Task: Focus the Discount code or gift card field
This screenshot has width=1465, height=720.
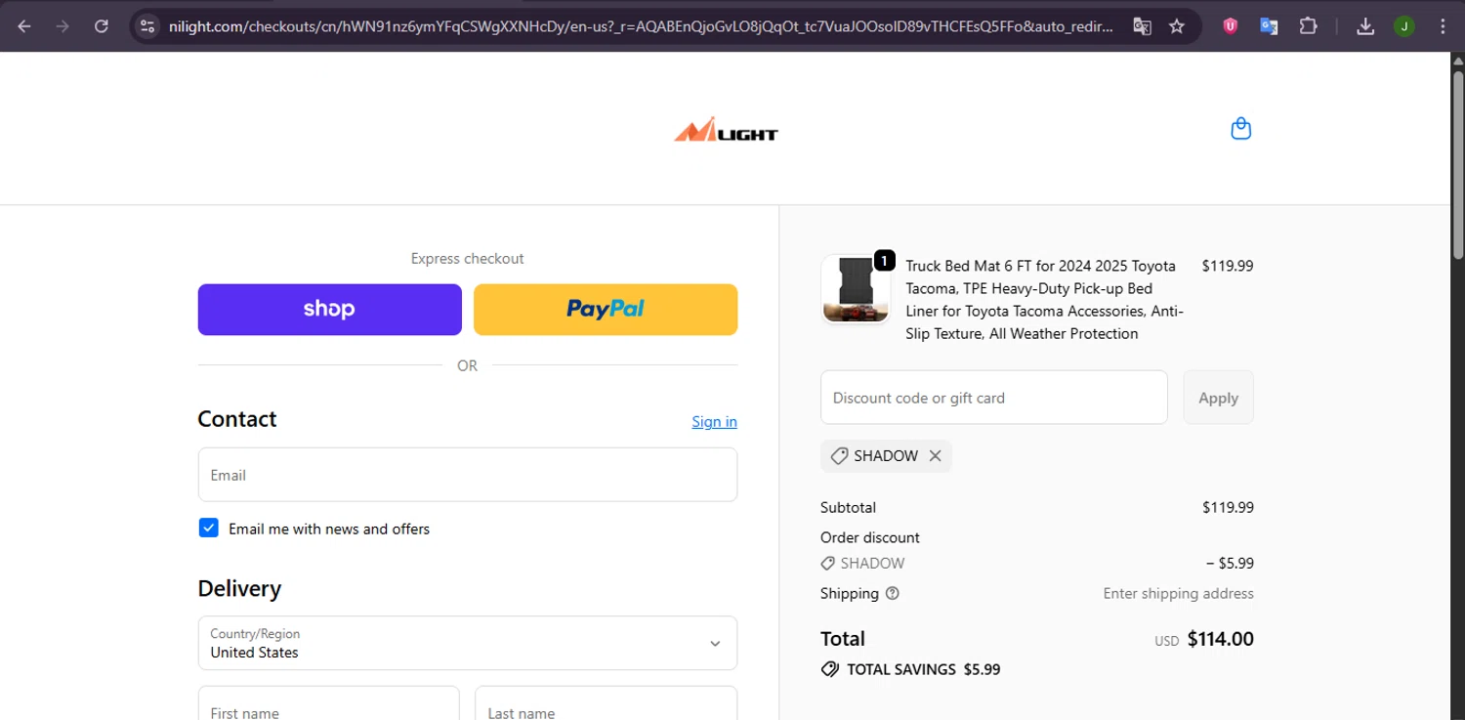Action: [x=994, y=398]
